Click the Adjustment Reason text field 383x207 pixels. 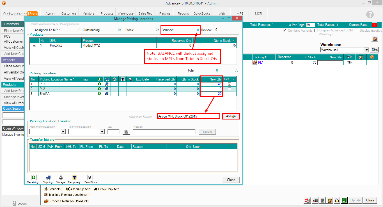tap(188, 116)
